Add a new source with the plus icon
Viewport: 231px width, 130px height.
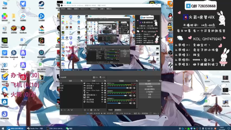pos(85,110)
